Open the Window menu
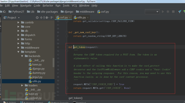The width and height of the screenshot is (185, 103). coord(84,6)
